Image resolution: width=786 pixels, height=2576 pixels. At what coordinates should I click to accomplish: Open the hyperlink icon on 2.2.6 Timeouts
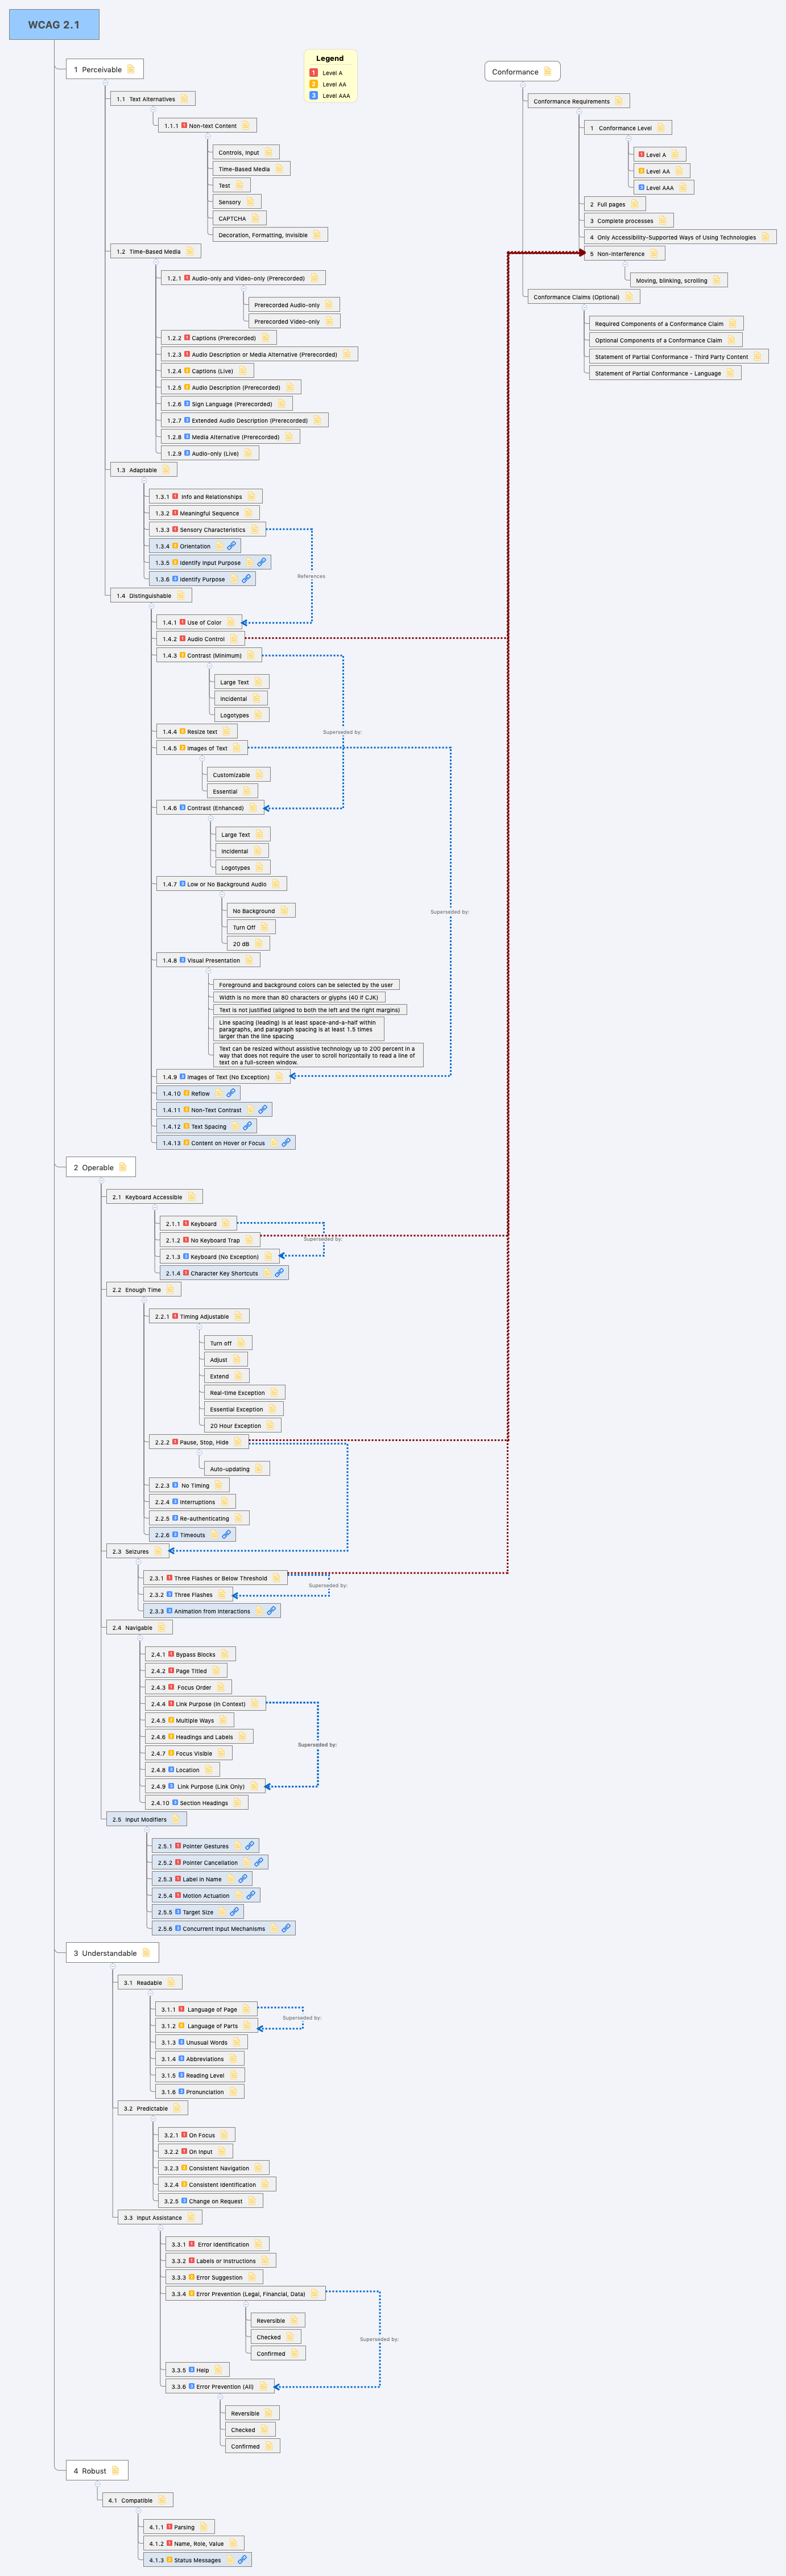click(x=226, y=1534)
